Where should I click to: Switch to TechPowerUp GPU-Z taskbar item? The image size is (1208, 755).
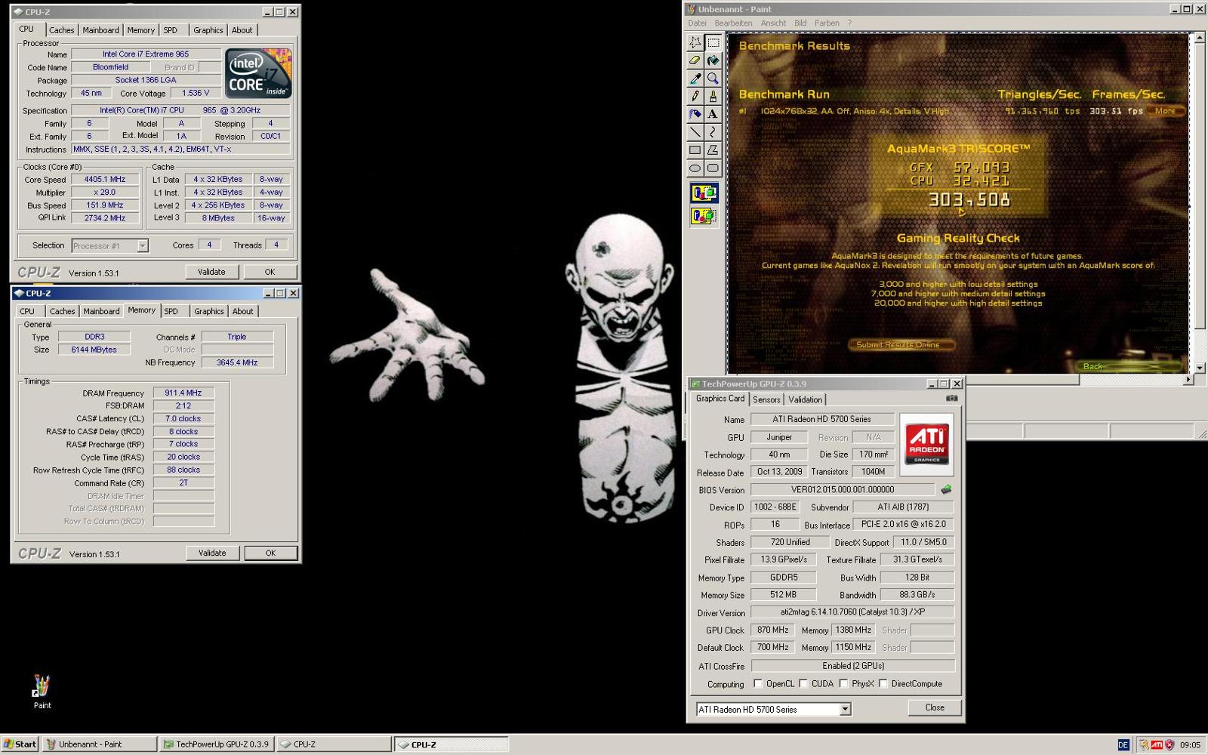[x=217, y=744]
